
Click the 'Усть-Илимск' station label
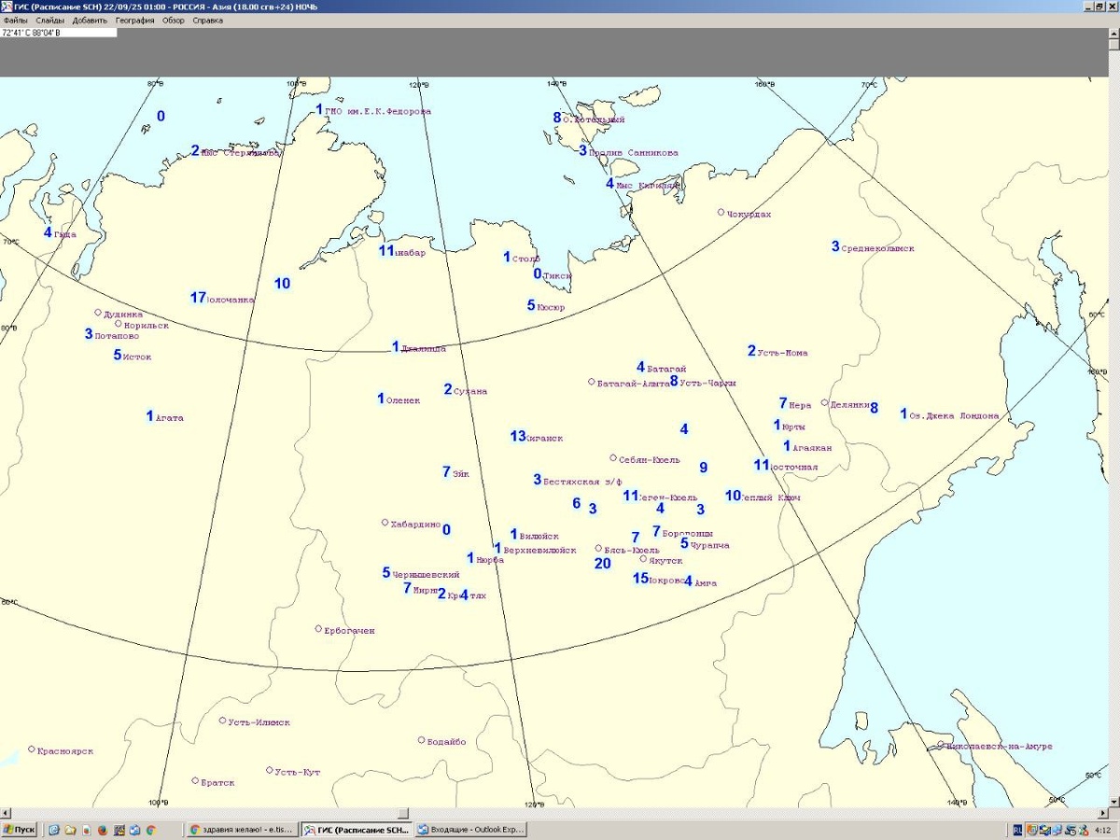click(259, 722)
